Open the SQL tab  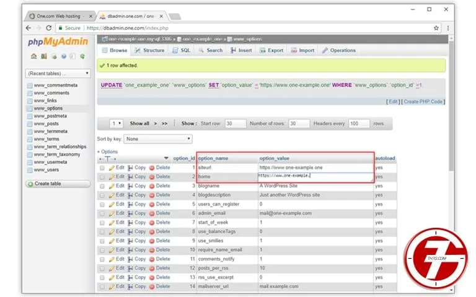point(181,50)
